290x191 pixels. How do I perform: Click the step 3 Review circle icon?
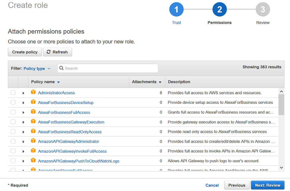pyautogui.click(x=263, y=10)
